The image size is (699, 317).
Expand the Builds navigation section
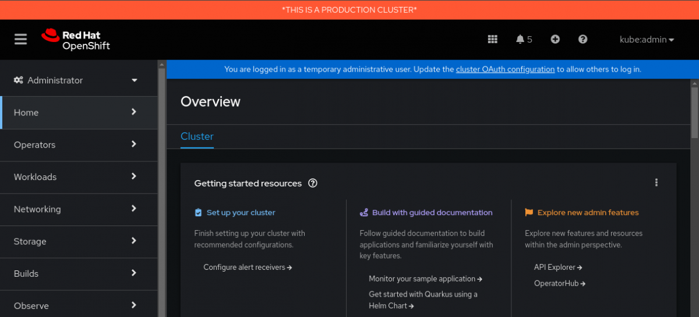point(79,273)
